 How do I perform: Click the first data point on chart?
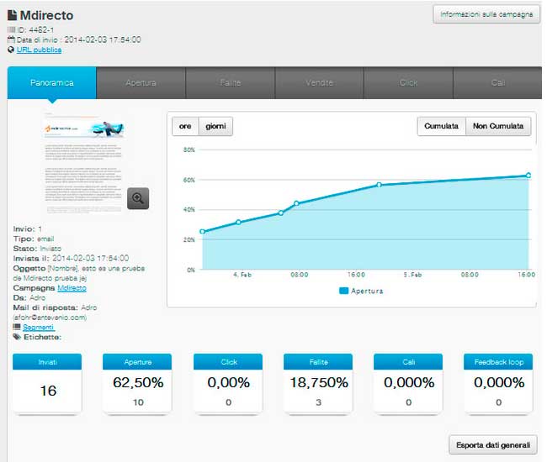pyautogui.click(x=202, y=232)
